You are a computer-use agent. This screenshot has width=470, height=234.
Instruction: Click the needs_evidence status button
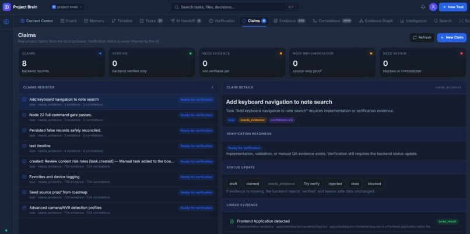pyautogui.click(x=282, y=184)
